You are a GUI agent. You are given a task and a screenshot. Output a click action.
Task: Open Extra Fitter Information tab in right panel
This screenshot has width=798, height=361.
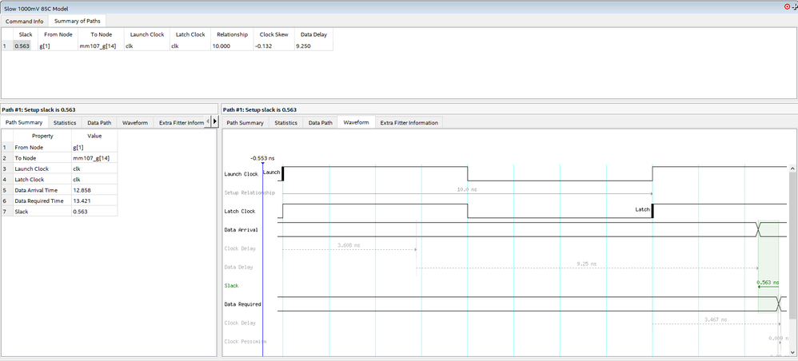(x=409, y=123)
